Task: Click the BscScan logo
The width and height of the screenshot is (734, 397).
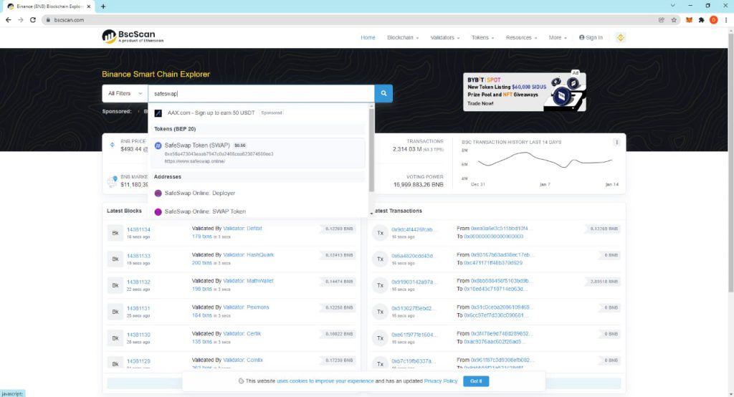Action: 133,37
